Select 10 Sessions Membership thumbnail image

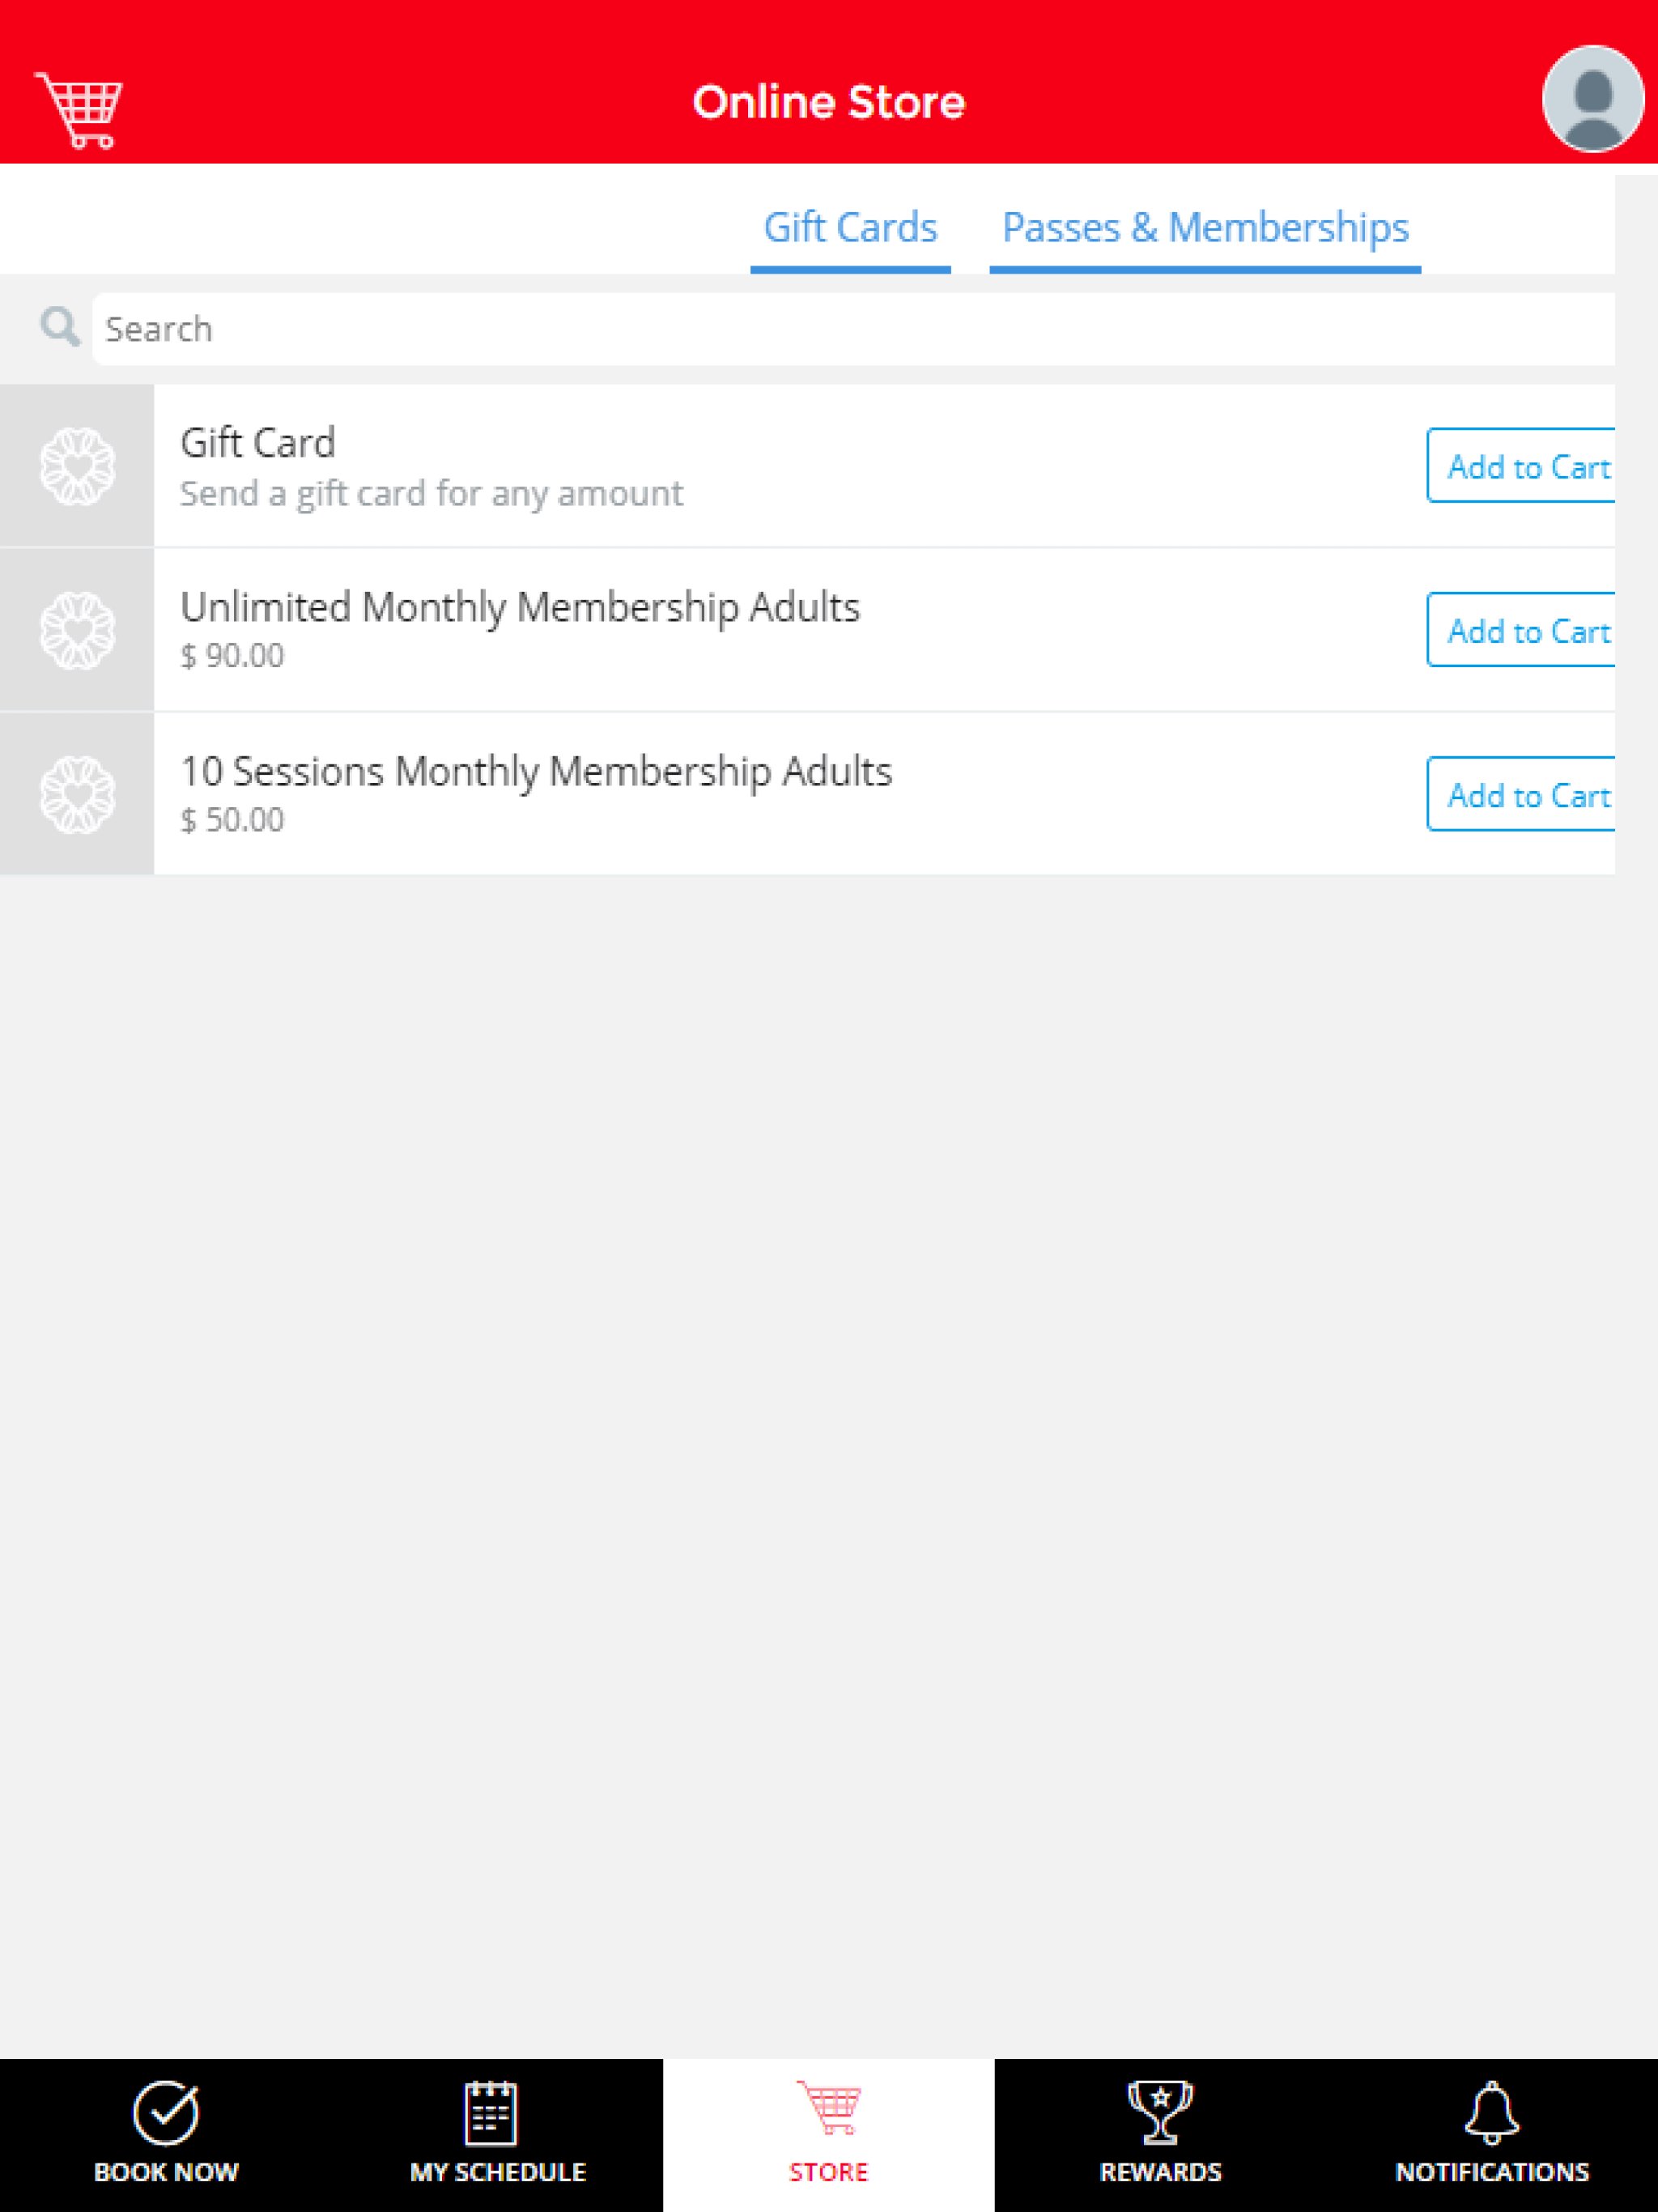point(77,794)
